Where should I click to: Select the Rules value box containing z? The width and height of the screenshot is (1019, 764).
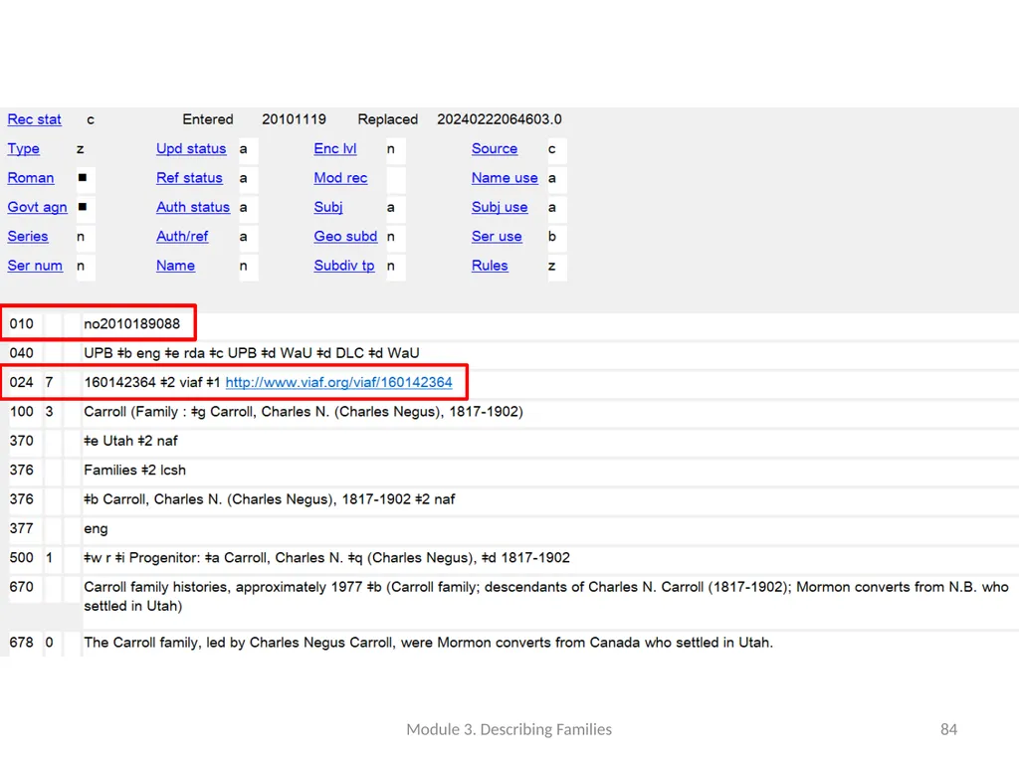pos(557,267)
